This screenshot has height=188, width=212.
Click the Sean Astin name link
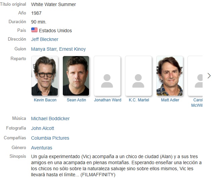[x=76, y=100]
